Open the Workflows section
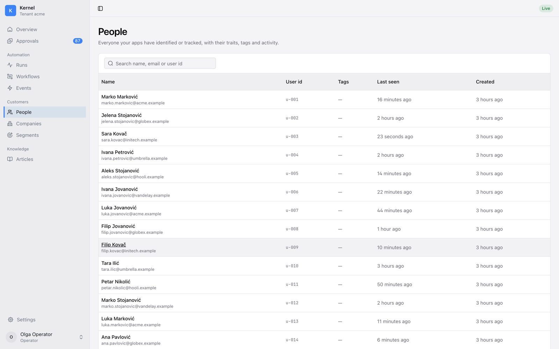Image resolution: width=559 pixels, height=349 pixels. point(45,76)
